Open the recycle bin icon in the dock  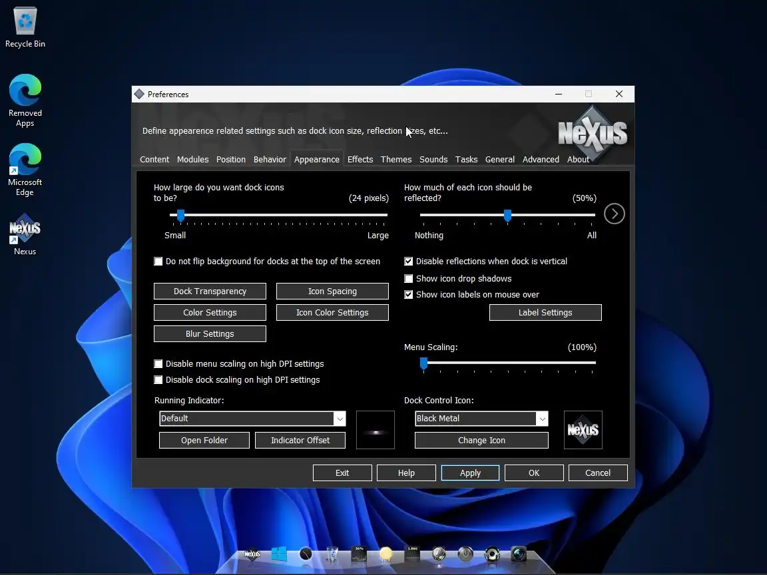(x=332, y=554)
